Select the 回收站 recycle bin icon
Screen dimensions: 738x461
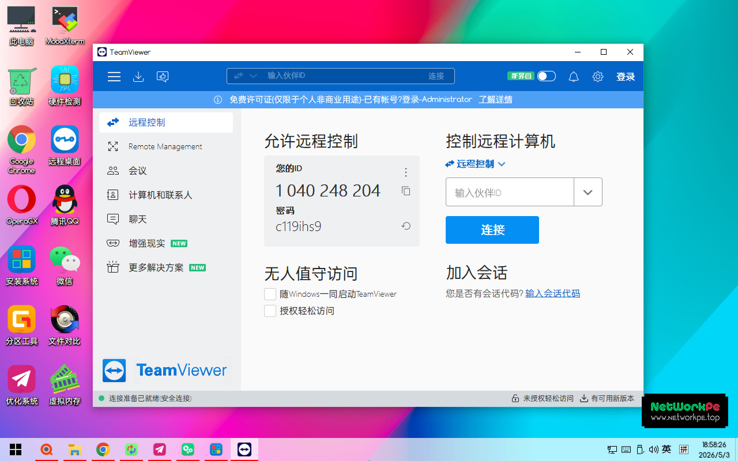pos(21,86)
